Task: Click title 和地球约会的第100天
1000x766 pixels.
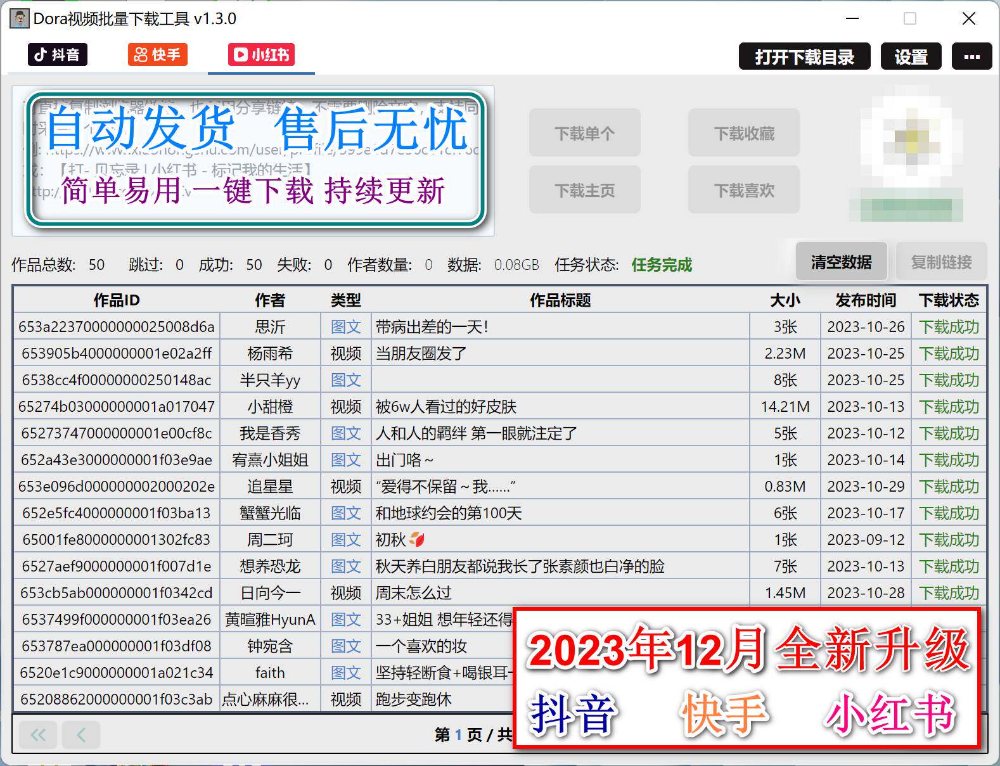Action: point(449,513)
